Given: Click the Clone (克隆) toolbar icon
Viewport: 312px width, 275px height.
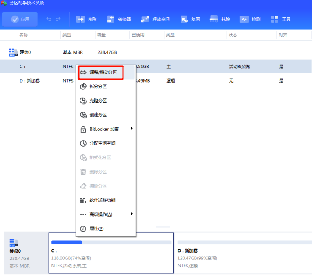Looking at the screenshot, I should (x=80, y=19).
